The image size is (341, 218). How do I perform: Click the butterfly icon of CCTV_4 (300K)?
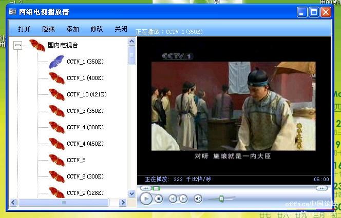click(57, 127)
